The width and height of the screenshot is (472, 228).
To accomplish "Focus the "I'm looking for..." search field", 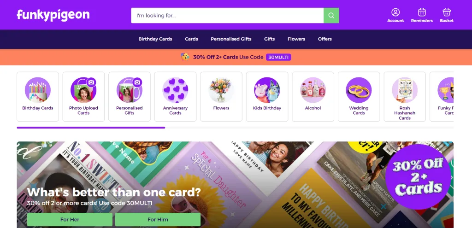I will [227, 15].
